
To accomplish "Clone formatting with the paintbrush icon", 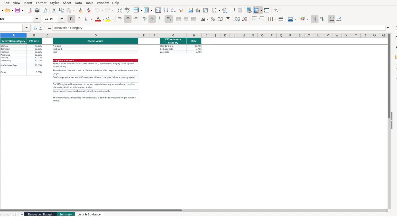I will pyautogui.click(x=81, y=10).
